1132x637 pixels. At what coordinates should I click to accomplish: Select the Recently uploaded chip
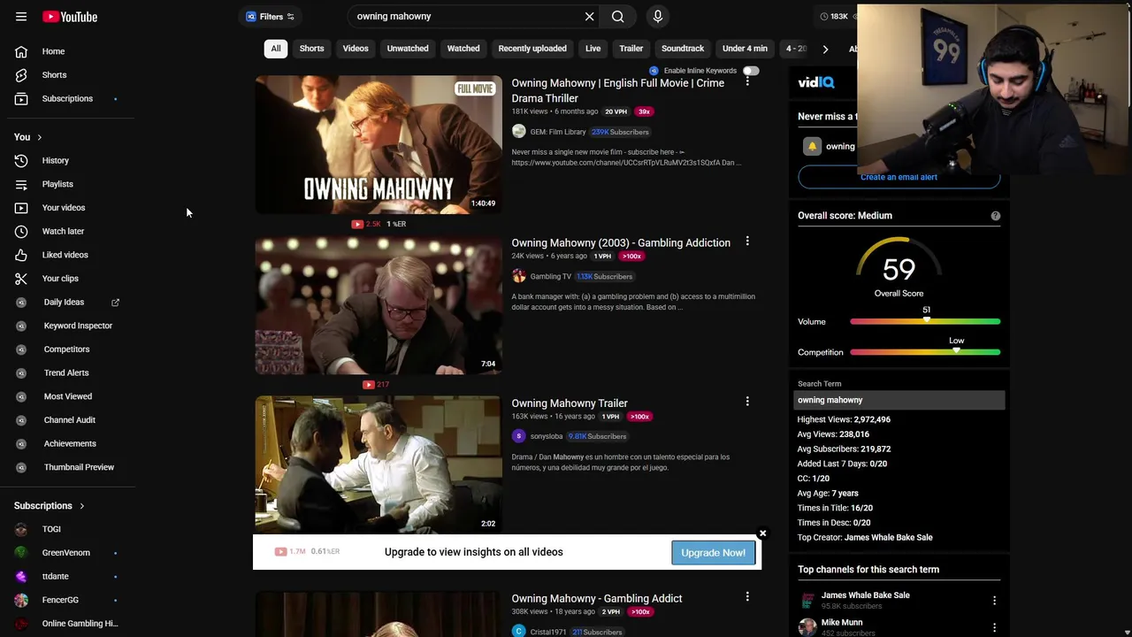[532, 49]
